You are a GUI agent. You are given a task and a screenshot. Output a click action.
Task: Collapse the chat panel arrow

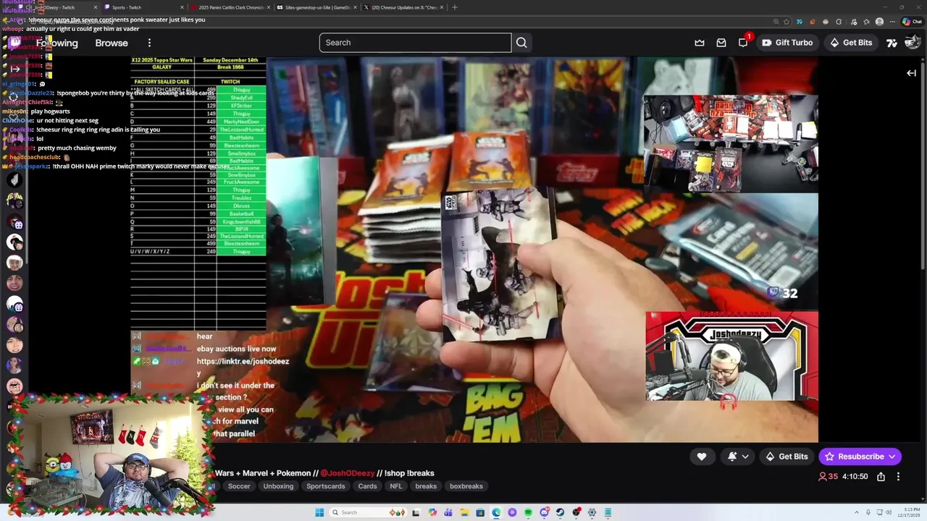tap(911, 73)
